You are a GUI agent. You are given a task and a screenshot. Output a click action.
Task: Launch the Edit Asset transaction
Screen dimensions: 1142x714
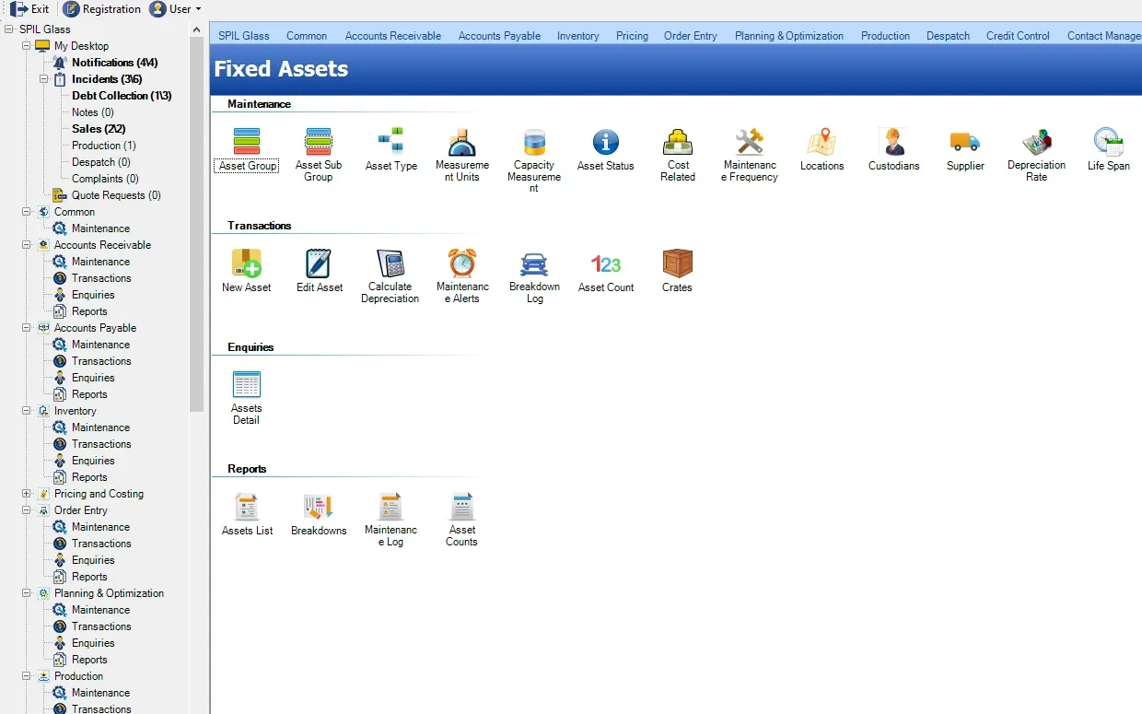click(319, 264)
